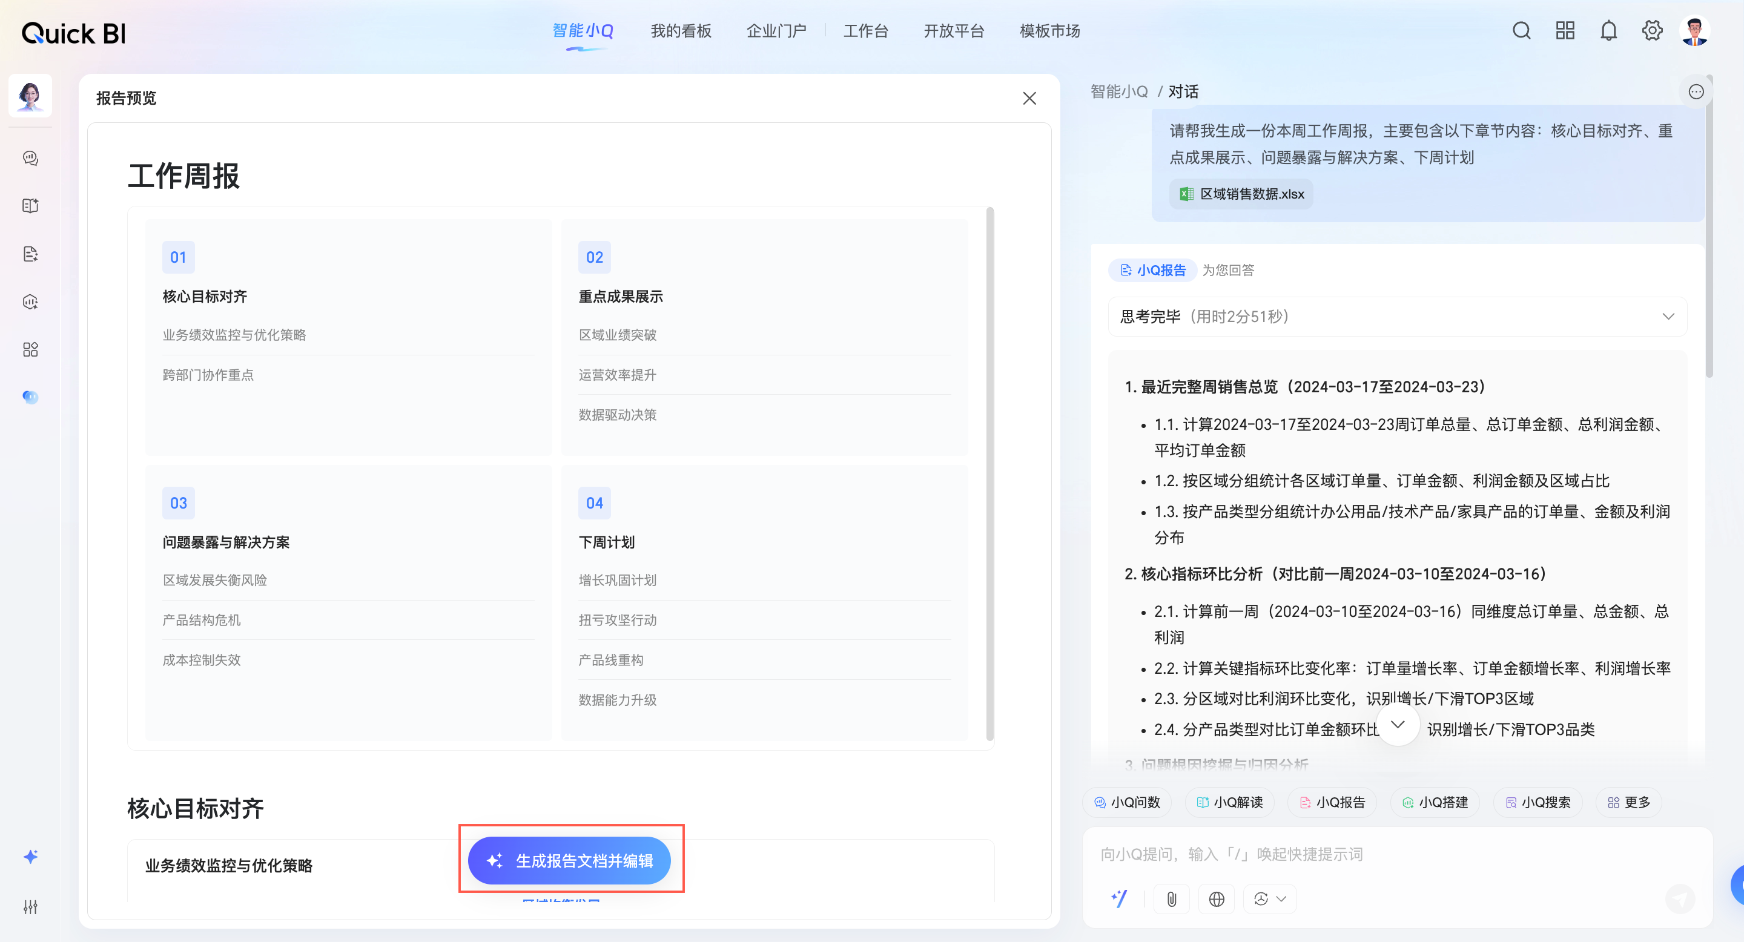Expand the 思考完毕 thinking section

[1396, 317]
